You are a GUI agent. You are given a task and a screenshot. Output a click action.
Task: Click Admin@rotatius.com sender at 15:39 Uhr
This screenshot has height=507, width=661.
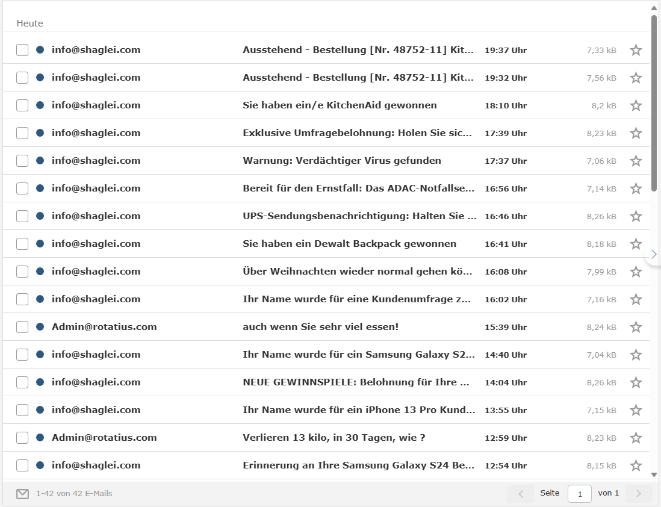(104, 326)
